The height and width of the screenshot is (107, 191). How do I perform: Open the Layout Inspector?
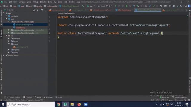(179, 97)
